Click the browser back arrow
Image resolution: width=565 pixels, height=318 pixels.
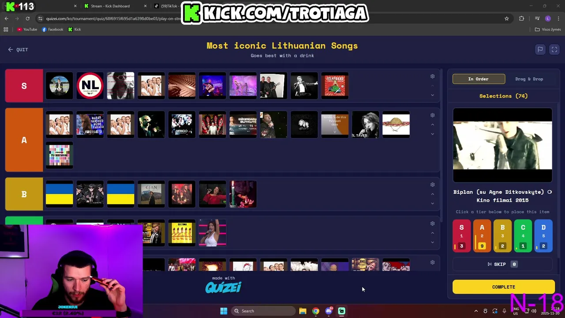pos(6,19)
